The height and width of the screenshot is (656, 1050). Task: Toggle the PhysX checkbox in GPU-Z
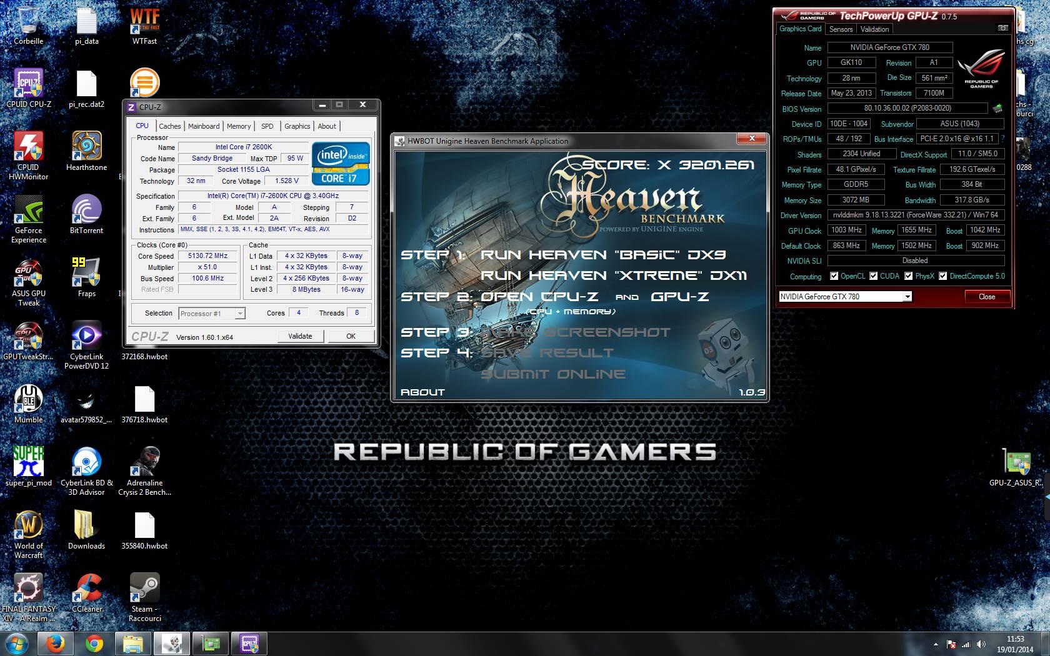coord(907,276)
